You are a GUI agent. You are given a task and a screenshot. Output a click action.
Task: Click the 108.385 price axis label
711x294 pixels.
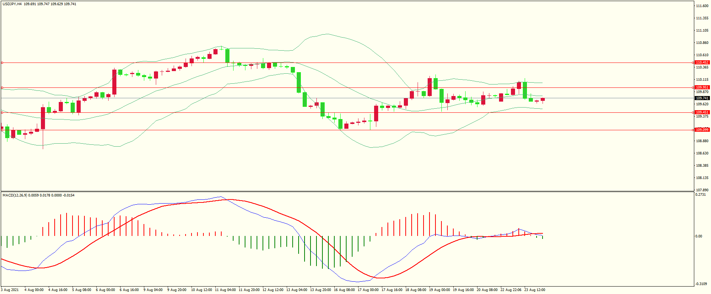702,166
